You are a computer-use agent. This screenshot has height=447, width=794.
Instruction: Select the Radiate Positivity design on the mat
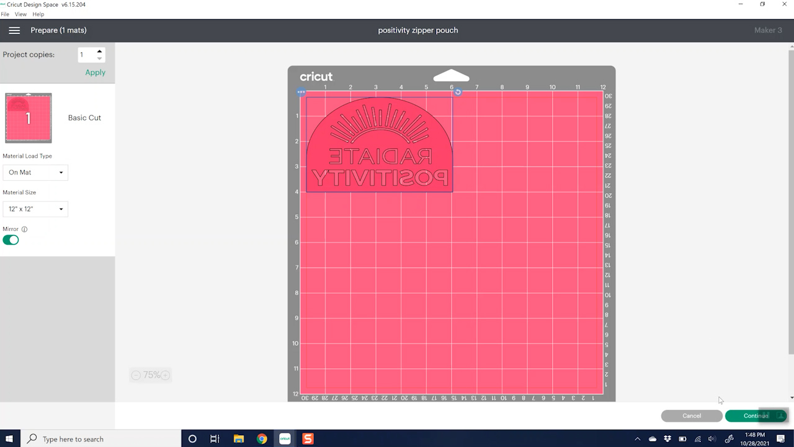tap(380, 144)
